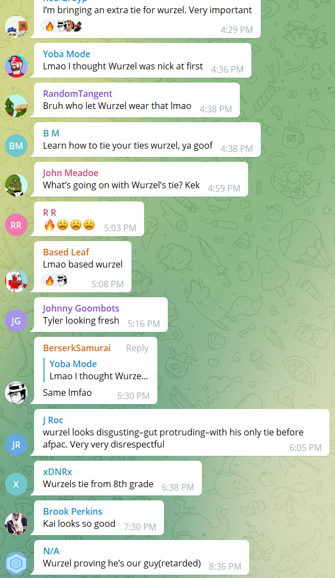This screenshot has height=578, width=335.
Task: Open the pink RR avatar
Action: [x=16, y=225]
